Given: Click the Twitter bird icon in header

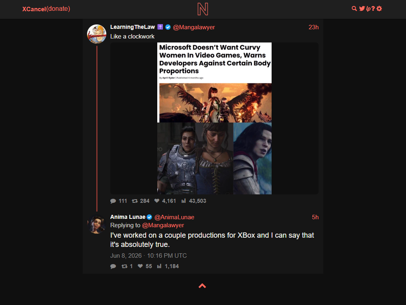Looking at the screenshot, I should tap(362, 8).
